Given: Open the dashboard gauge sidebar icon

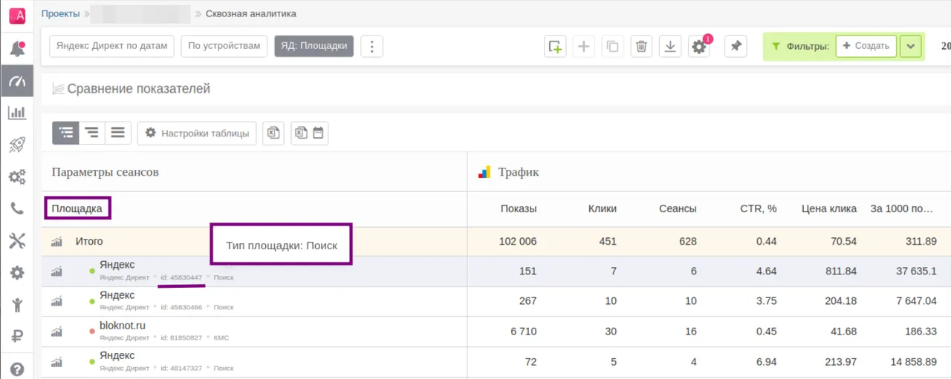Looking at the screenshot, I should point(17,81).
